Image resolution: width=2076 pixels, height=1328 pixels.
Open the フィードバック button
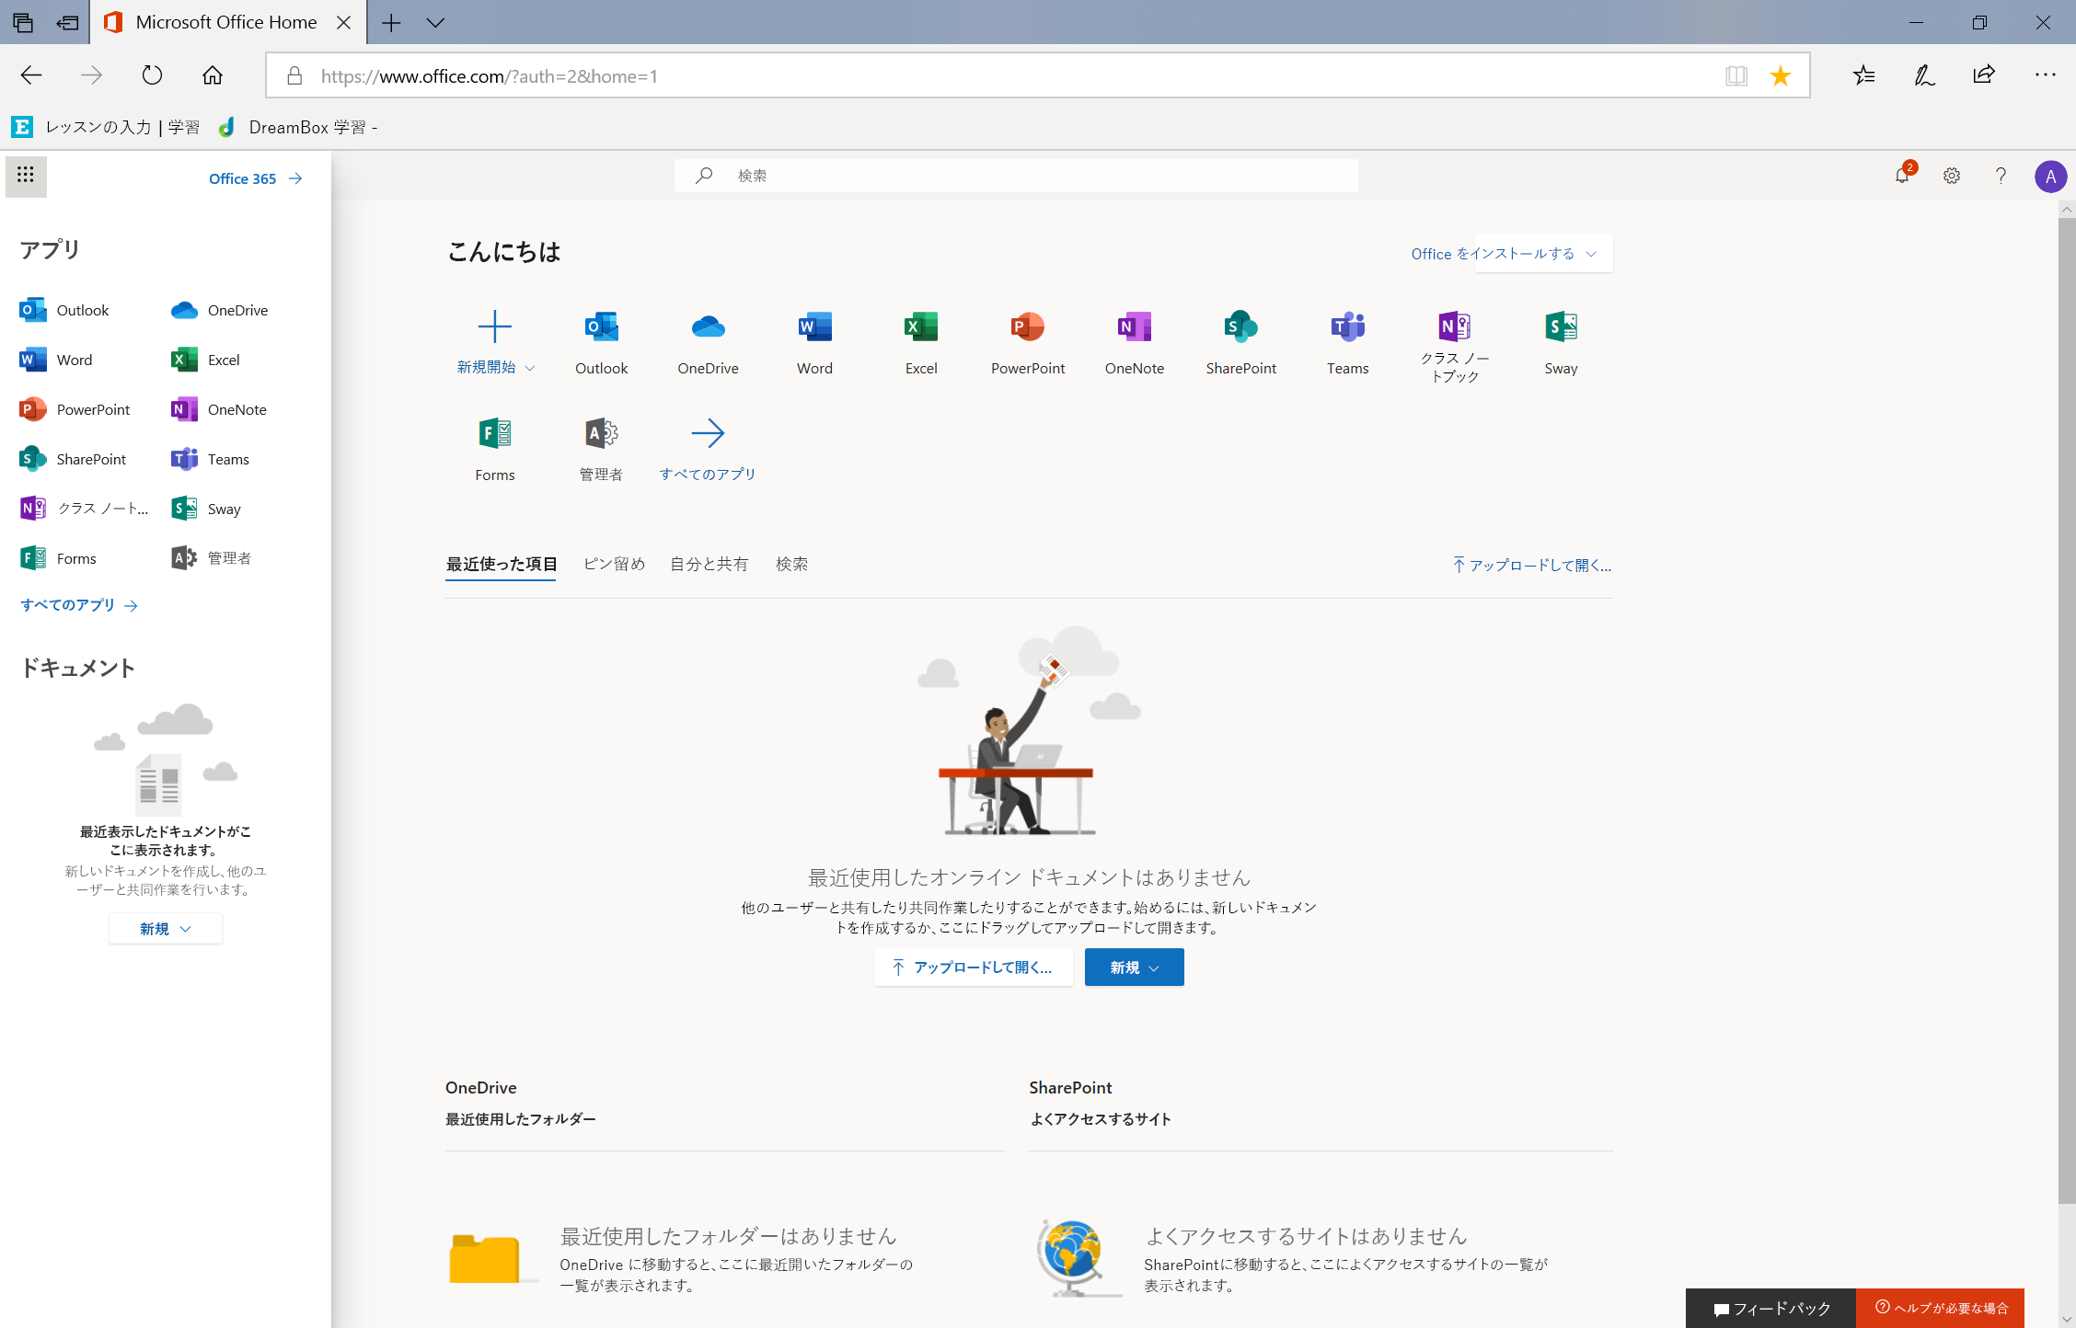pos(1770,1308)
